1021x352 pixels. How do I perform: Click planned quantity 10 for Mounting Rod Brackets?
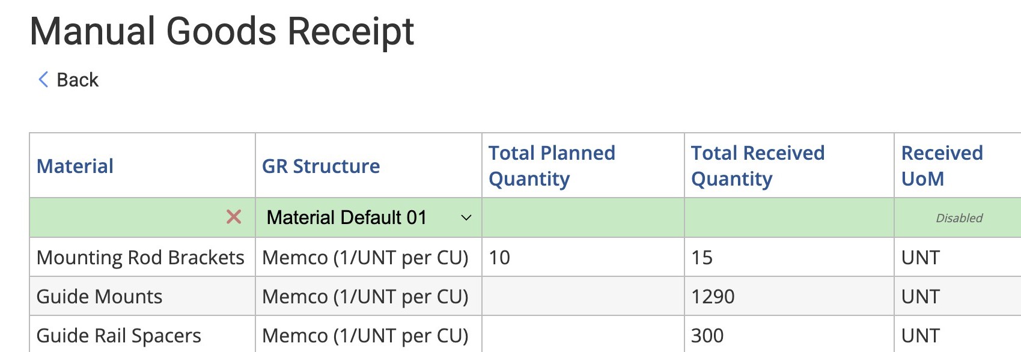point(499,257)
